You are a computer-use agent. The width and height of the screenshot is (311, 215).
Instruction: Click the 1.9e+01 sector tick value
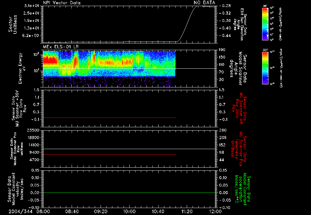[31, 21]
